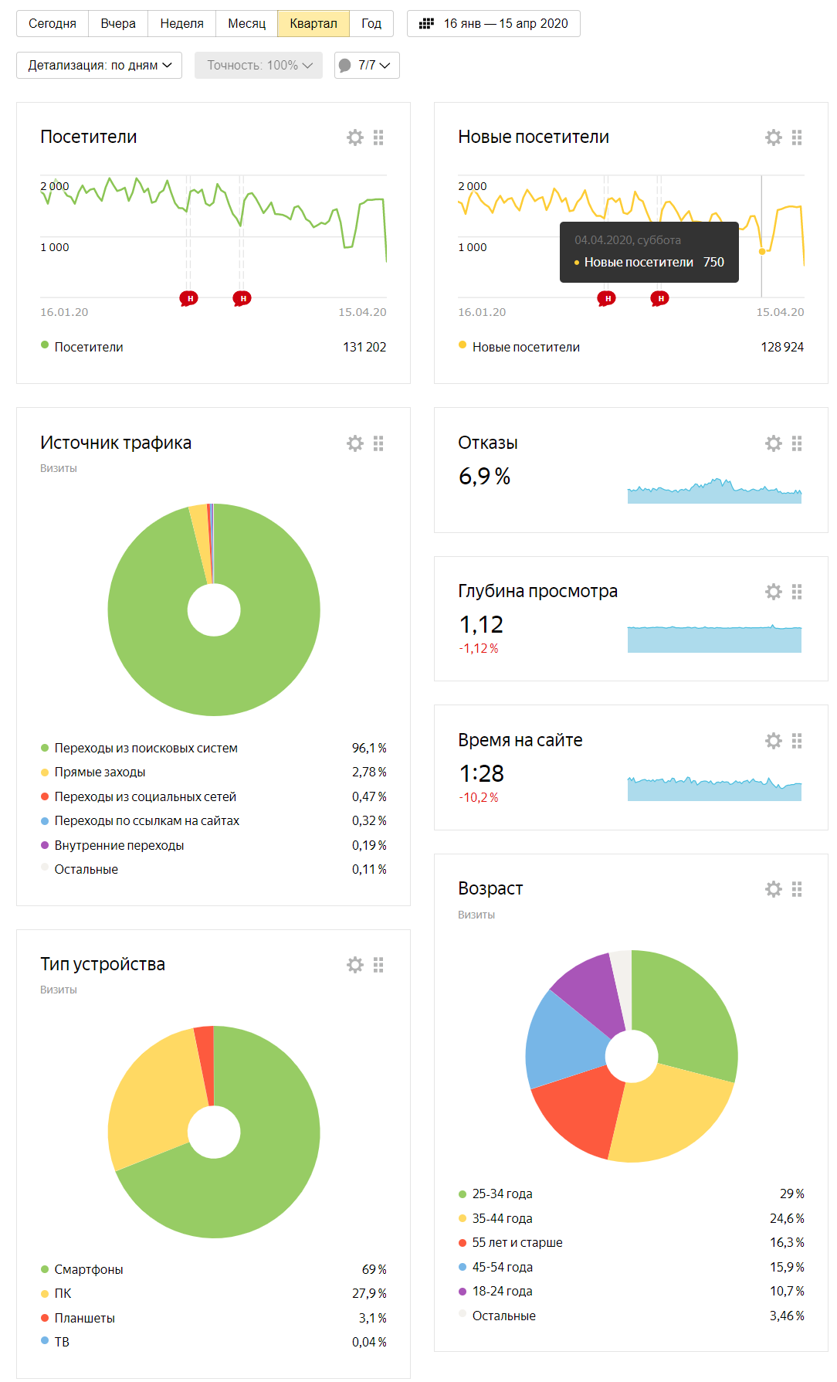This screenshot has height=1382, width=837.
Task: Click Посетители total value 131 202
Action: [364, 347]
